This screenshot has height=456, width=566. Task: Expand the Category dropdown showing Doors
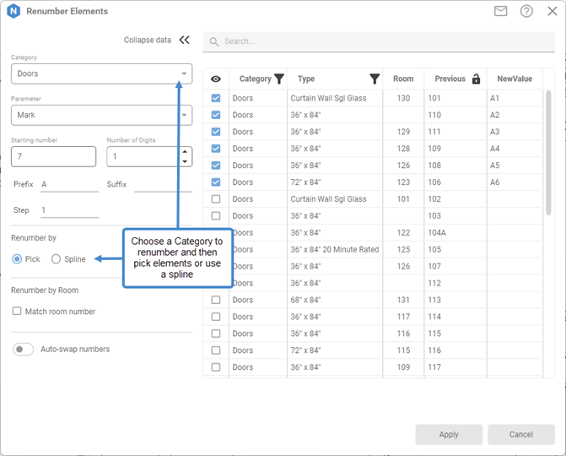(184, 73)
